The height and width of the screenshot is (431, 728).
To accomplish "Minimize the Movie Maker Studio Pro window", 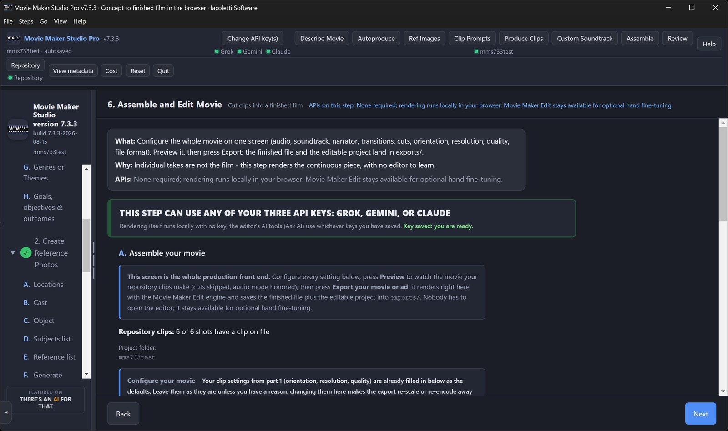I will [668, 7].
